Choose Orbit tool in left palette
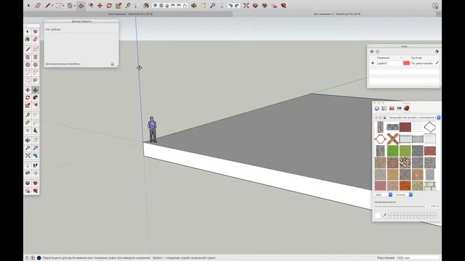The width and height of the screenshot is (465, 261). pos(28,140)
